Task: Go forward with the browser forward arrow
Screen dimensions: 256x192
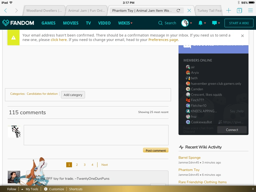Action: click(16, 10)
